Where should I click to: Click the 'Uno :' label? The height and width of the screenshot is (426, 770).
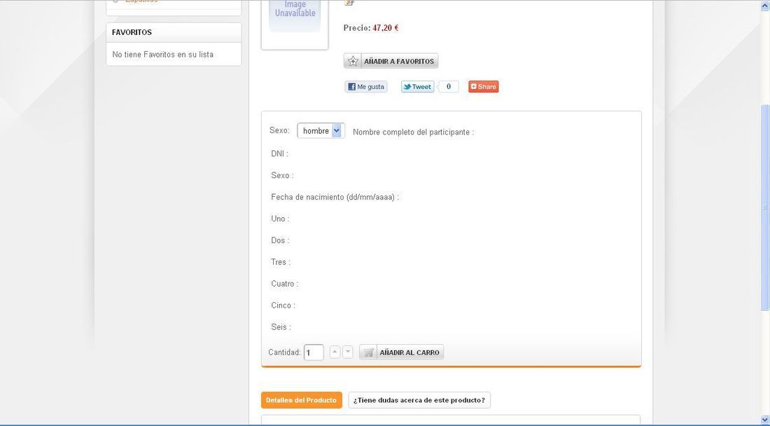pyautogui.click(x=280, y=219)
